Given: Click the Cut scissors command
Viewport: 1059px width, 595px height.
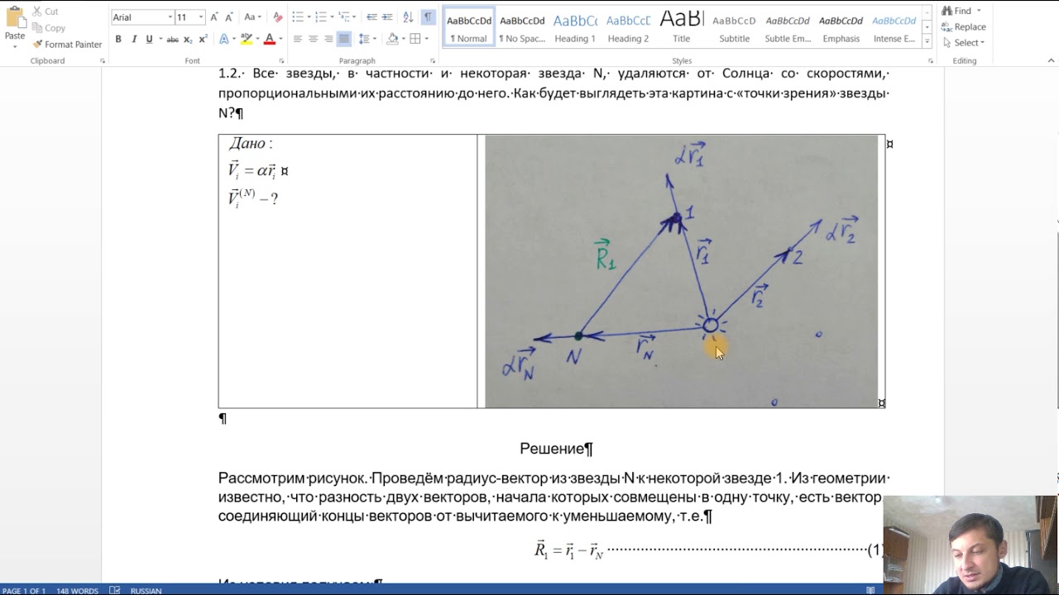Looking at the screenshot, I should coord(45,12).
